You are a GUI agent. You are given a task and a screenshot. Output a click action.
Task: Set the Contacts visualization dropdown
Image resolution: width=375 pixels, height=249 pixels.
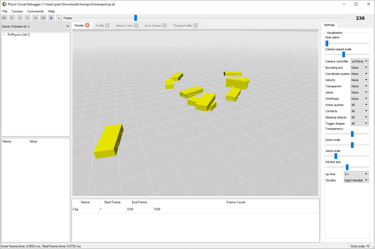[x=359, y=111]
